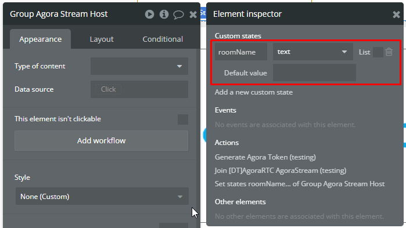Switch to the Conditional tab
The width and height of the screenshot is (406, 228).
click(x=163, y=39)
